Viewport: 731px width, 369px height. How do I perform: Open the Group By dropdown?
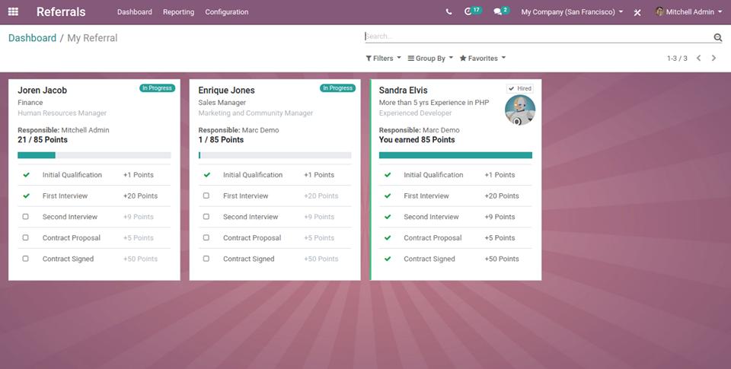(x=430, y=59)
